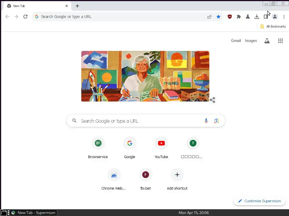Open a new tab with the plus button
289x216 pixels.
point(77,6)
